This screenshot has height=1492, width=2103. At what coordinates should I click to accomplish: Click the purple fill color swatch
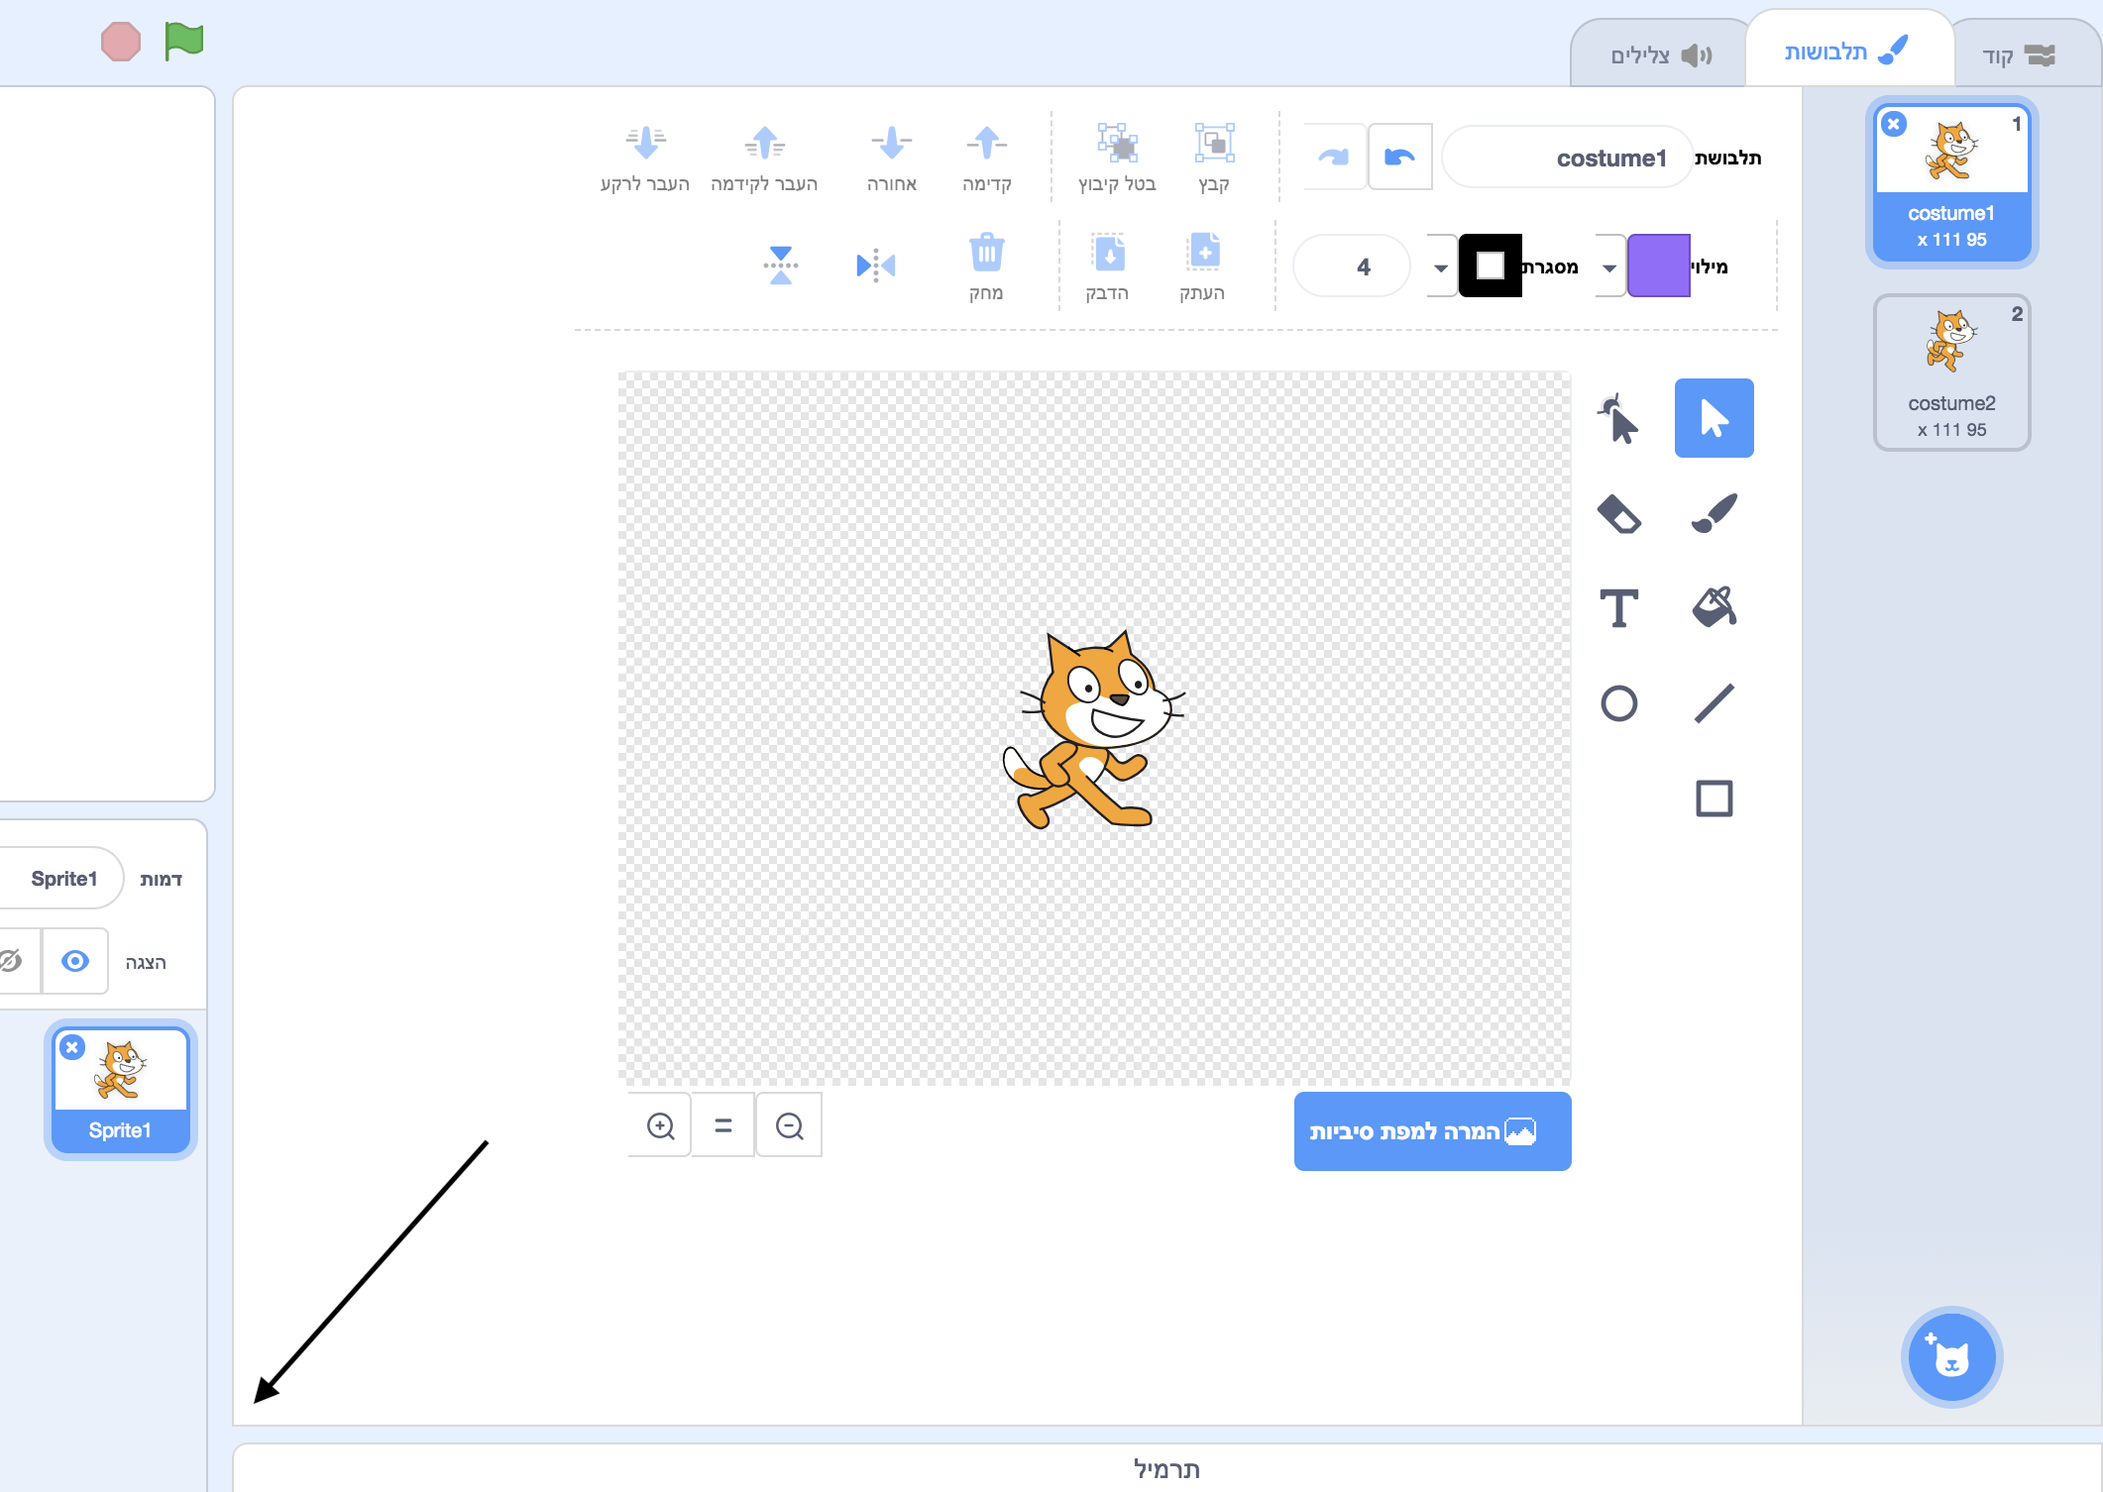[x=1659, y=266]
